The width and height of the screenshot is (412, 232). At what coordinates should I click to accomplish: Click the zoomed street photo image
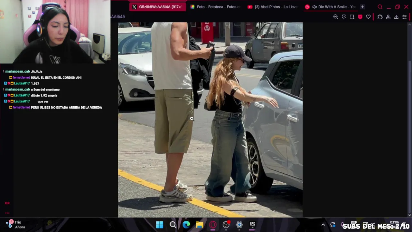tap(210, 120)
